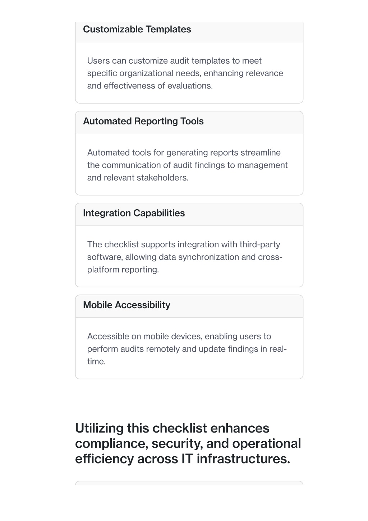368x521 pixels.
Task: Click the customize audit templates description text
Action: [x=185, y=73]
